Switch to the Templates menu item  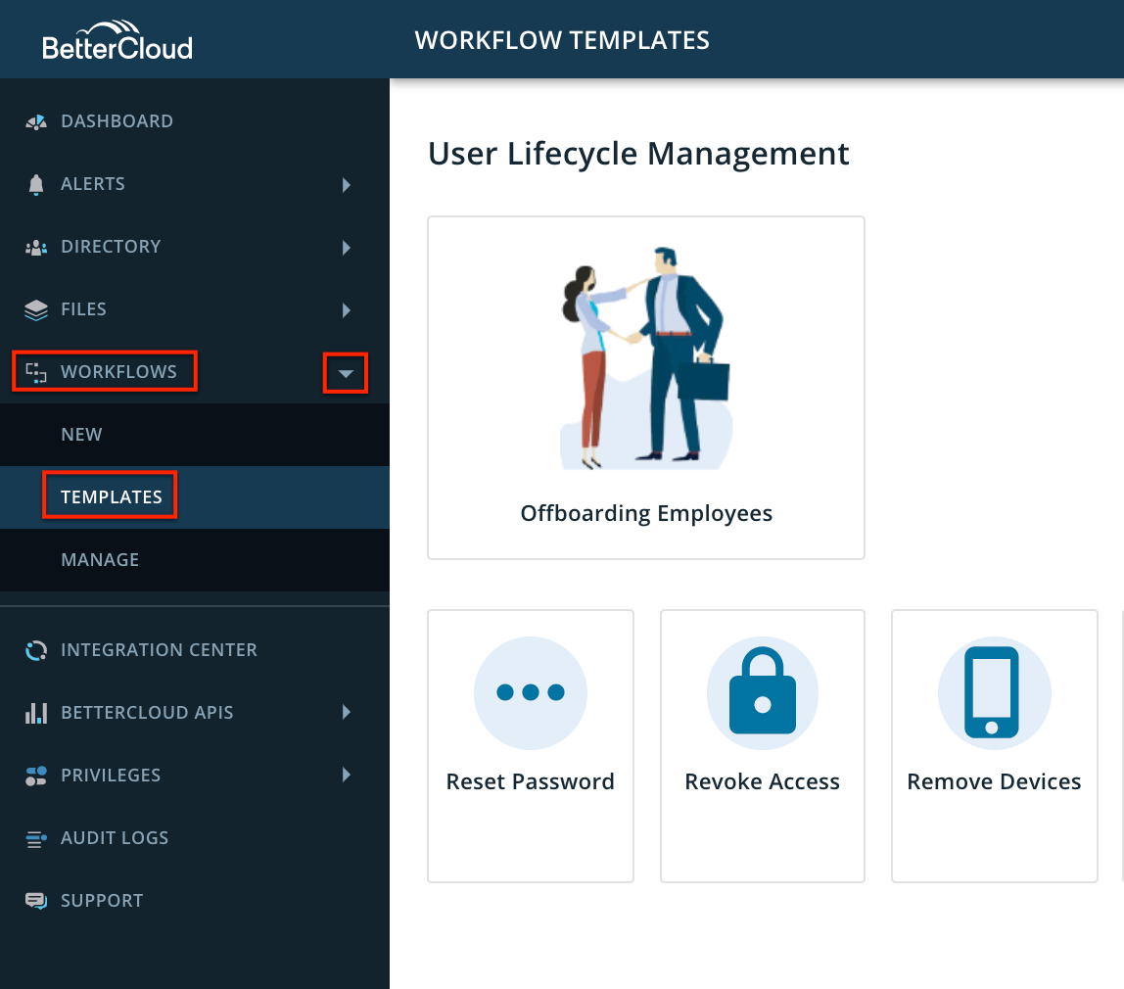(x=110, y=496)
